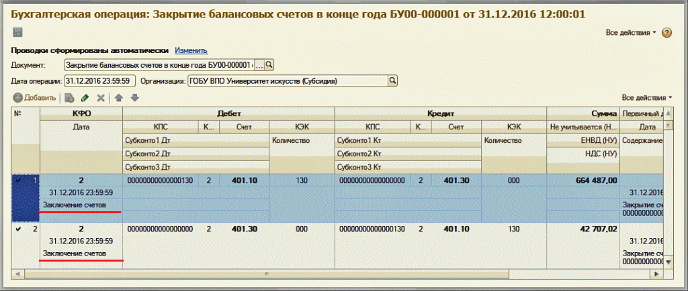Click the save diskette icon
The width and height of the screenshot is (688, 291).
tap(17, 32)
